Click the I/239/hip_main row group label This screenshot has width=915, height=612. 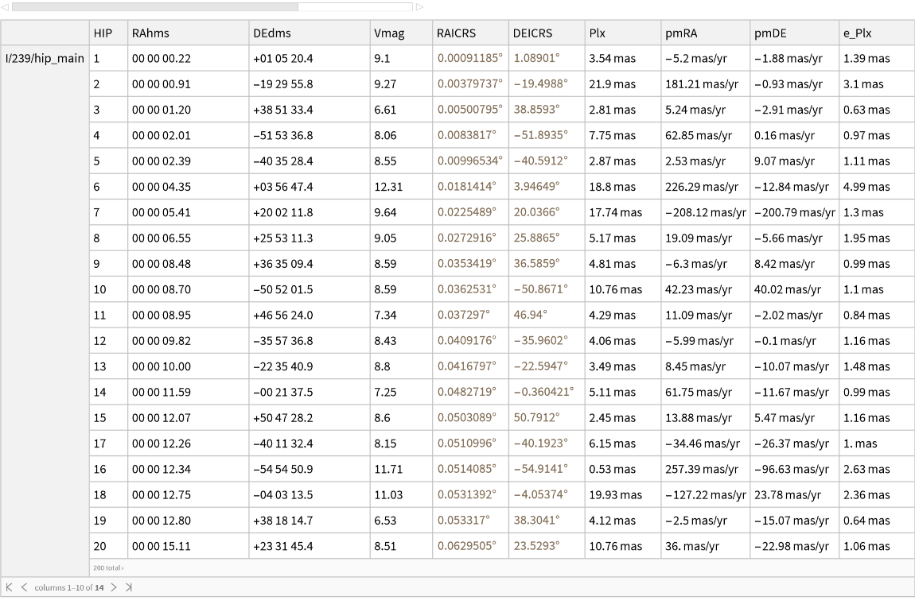[45, 58]
